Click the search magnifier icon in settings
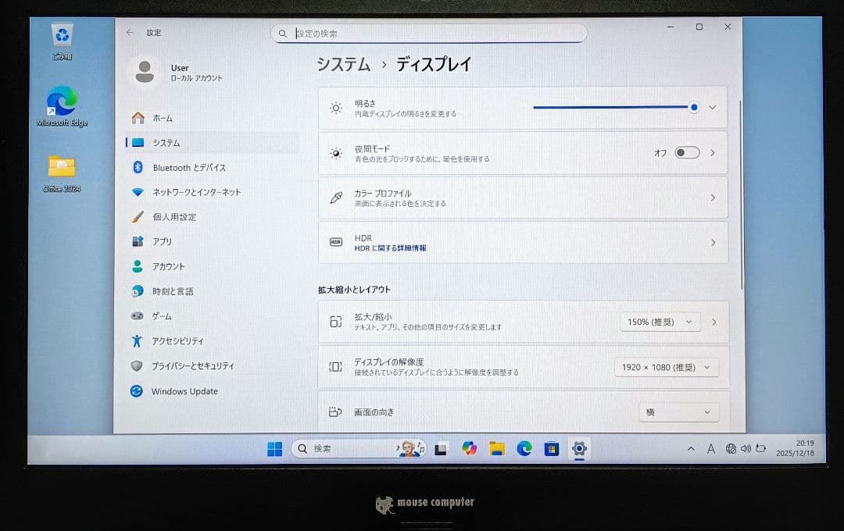 (283, 34)
